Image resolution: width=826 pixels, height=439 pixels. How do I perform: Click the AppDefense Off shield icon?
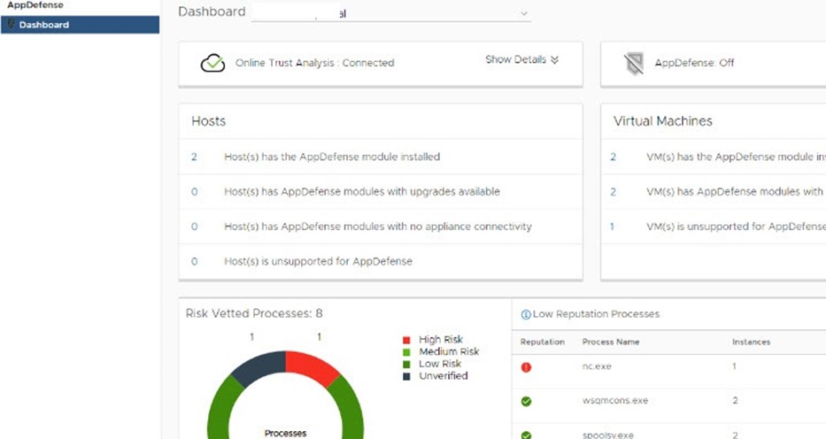tap(634, 63)
